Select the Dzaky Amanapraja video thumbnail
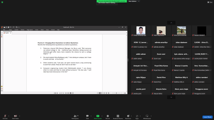214x120 pixels. pyautogui.click(x=141, y=31)
